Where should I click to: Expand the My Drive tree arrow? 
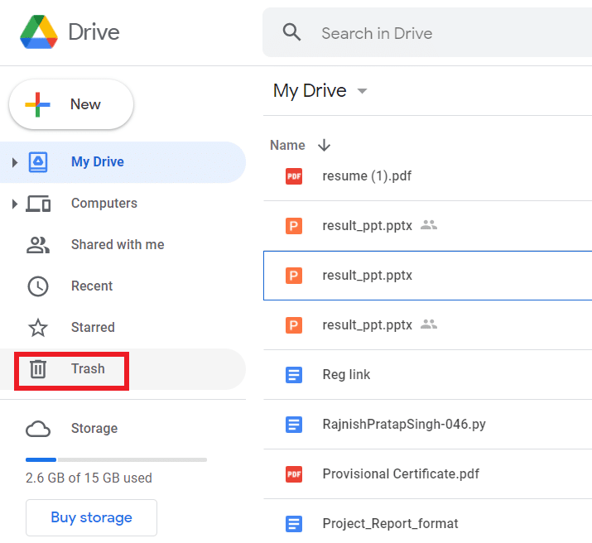coord(15,162)
